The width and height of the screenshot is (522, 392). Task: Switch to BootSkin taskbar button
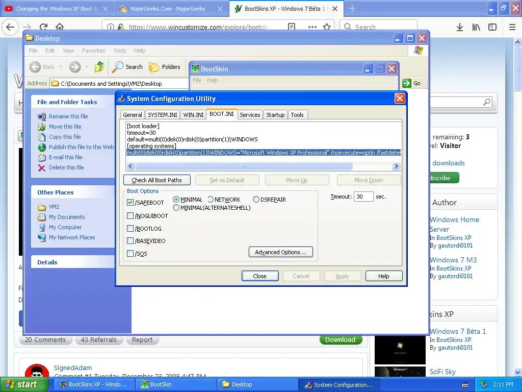pyautogui.click(x=176, y=384)
